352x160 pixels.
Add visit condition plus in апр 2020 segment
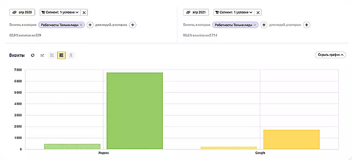pos(90,25)
